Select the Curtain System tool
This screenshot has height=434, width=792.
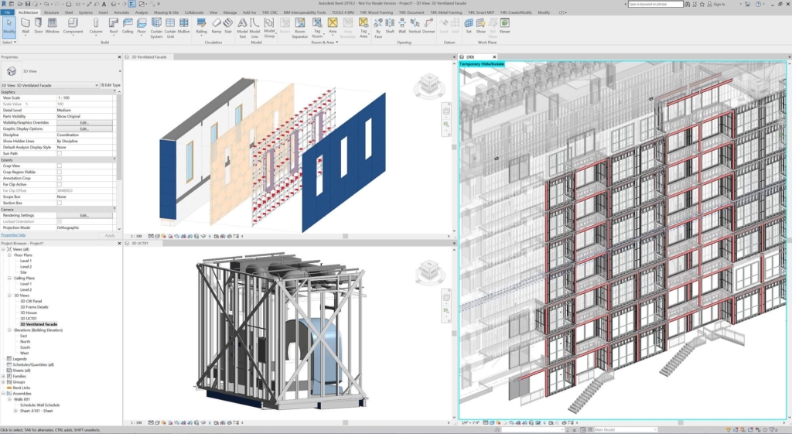tap(156, 28)
